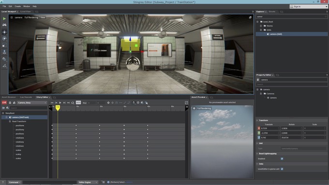Collapse camera (UnitTrack) node
Viewport: 329px width, 185px height.
[x=6, y=117]
